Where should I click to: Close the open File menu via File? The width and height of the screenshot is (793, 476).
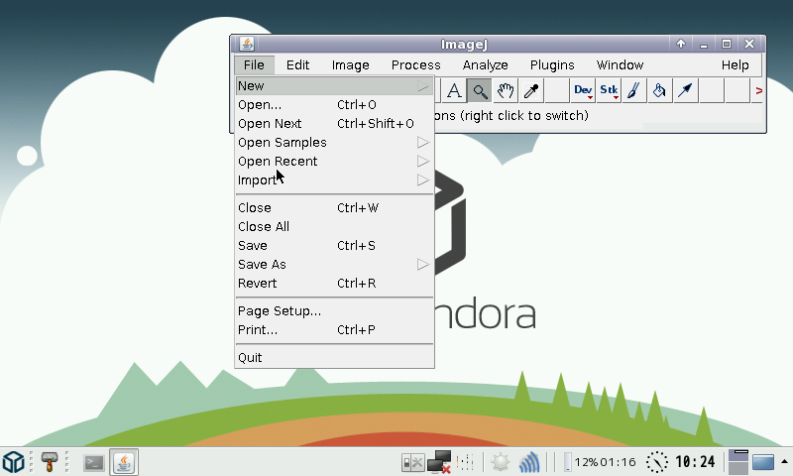pyautogui.click(x=254, y=65)
